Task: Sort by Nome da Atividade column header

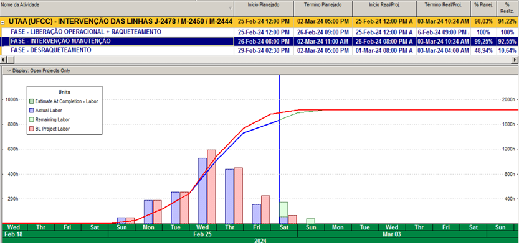Action: (117, 8)
